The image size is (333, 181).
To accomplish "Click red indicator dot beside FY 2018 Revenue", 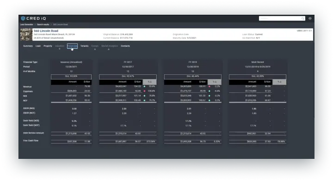I will (x=210, y=86).
